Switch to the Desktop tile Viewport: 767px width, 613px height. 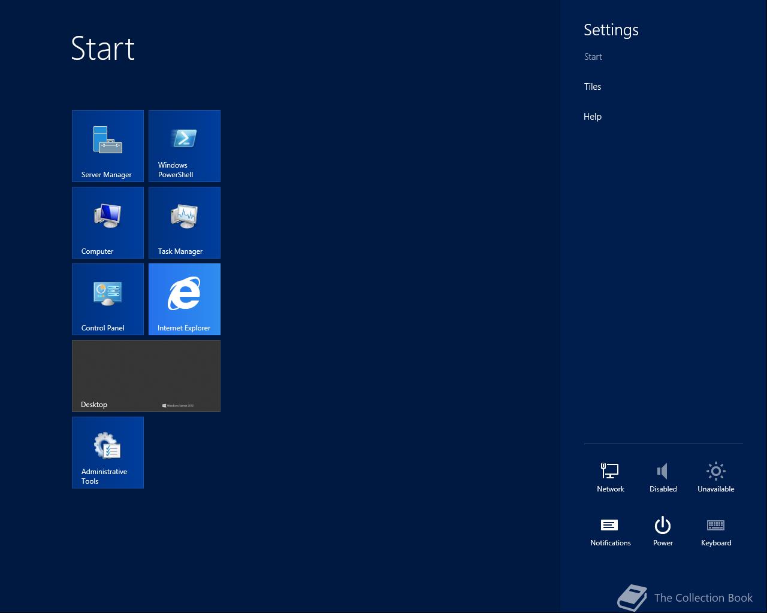tap(146, 376)
